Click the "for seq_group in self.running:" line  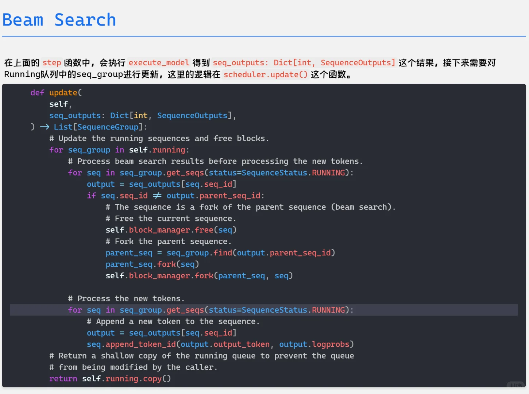[119, 150]
